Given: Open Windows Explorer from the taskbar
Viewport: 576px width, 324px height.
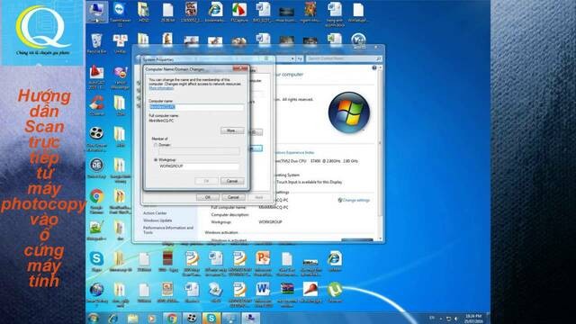Looking at the screenshot, I should click(132, 318).
